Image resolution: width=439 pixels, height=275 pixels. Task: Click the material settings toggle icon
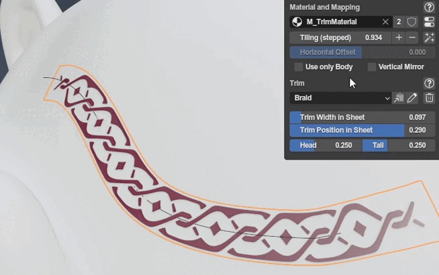click(x=430, y=22)
